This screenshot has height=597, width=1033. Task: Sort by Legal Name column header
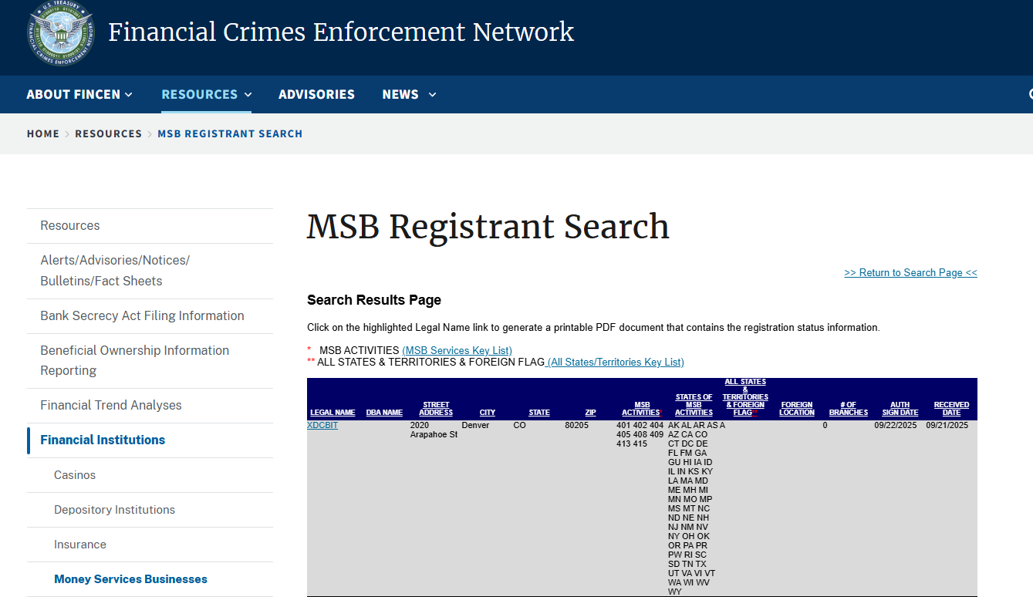[333, 413]
